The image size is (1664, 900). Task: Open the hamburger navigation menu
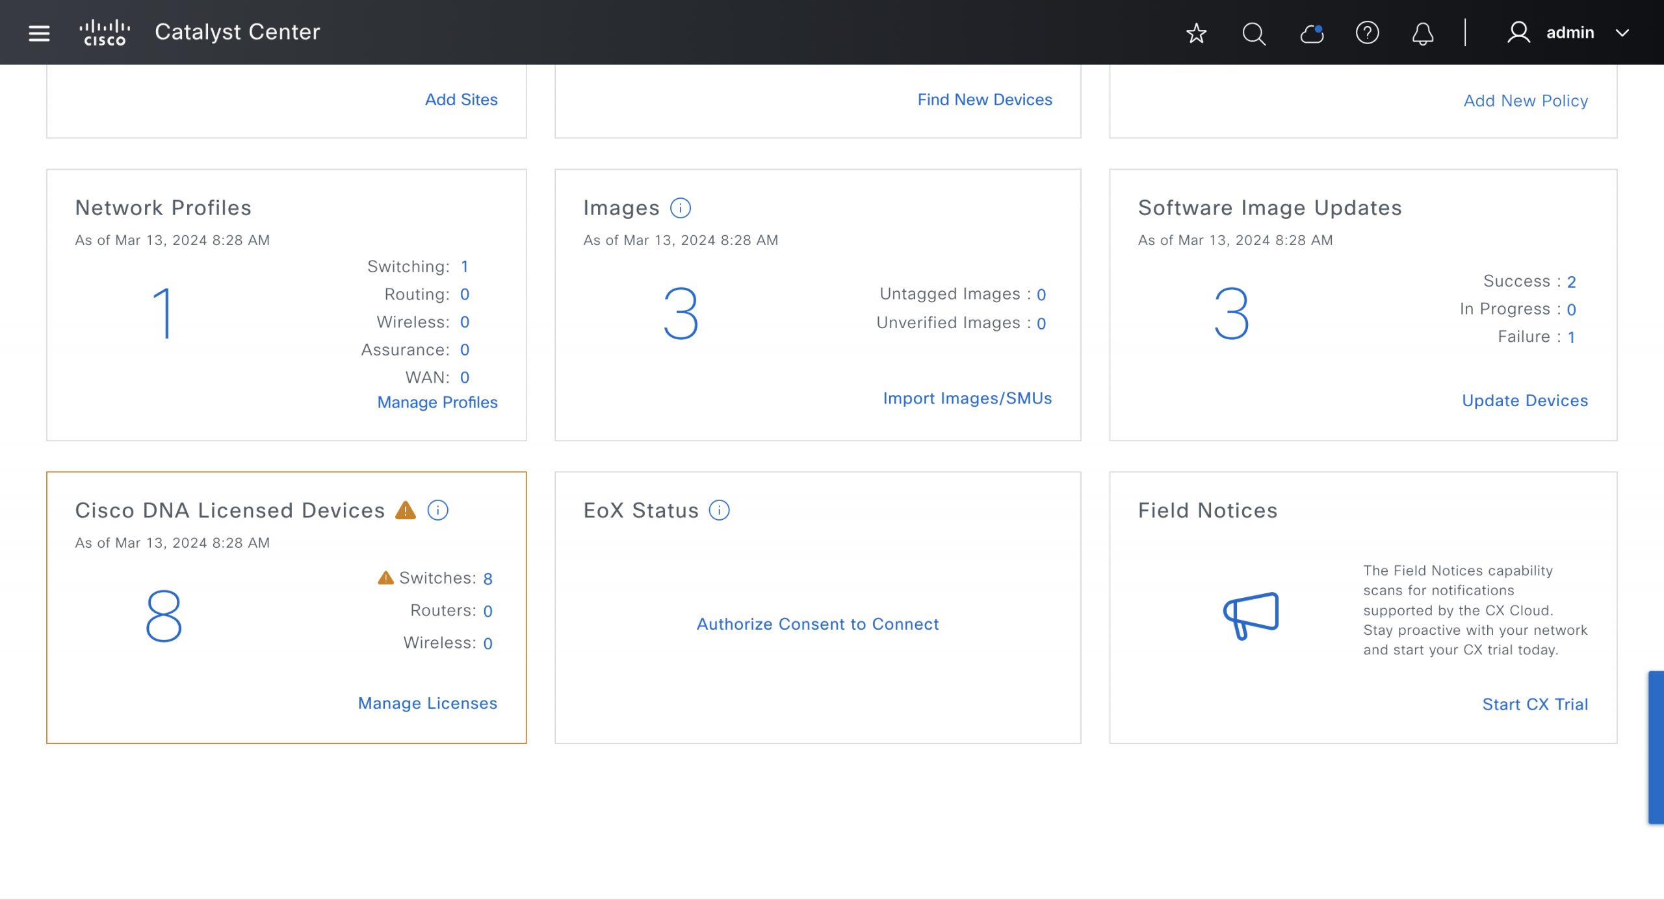(39, 32)
